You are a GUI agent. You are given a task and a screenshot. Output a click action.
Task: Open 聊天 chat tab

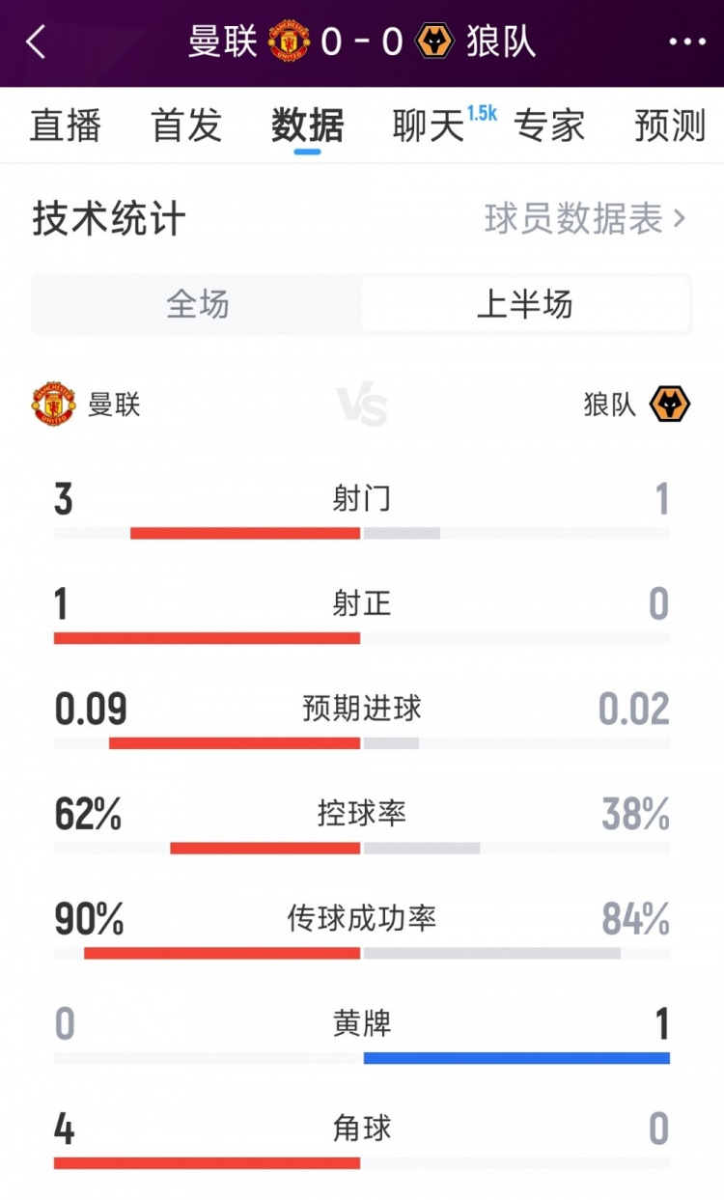tap(429, 126)
